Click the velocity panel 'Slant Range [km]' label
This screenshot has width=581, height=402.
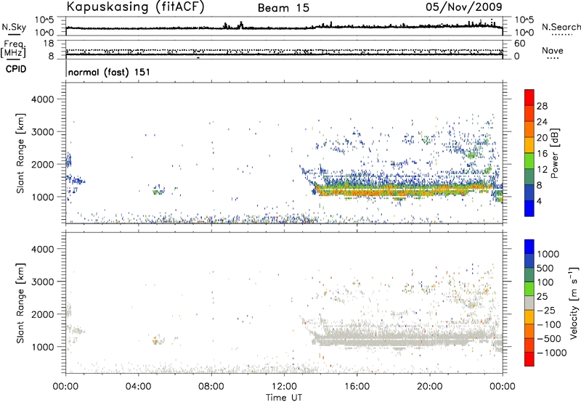click(x=20, y=303)
